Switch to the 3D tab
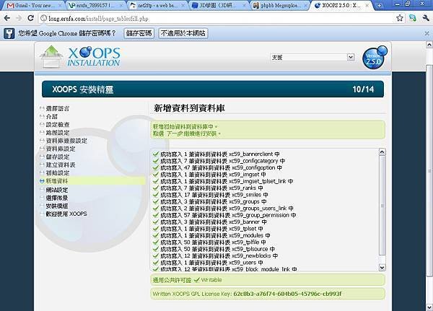 pyautogui.click(x=219, y=6)
